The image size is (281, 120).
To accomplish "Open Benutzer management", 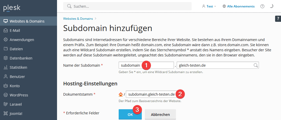I will pyautogui.click(x=29, y=77).
